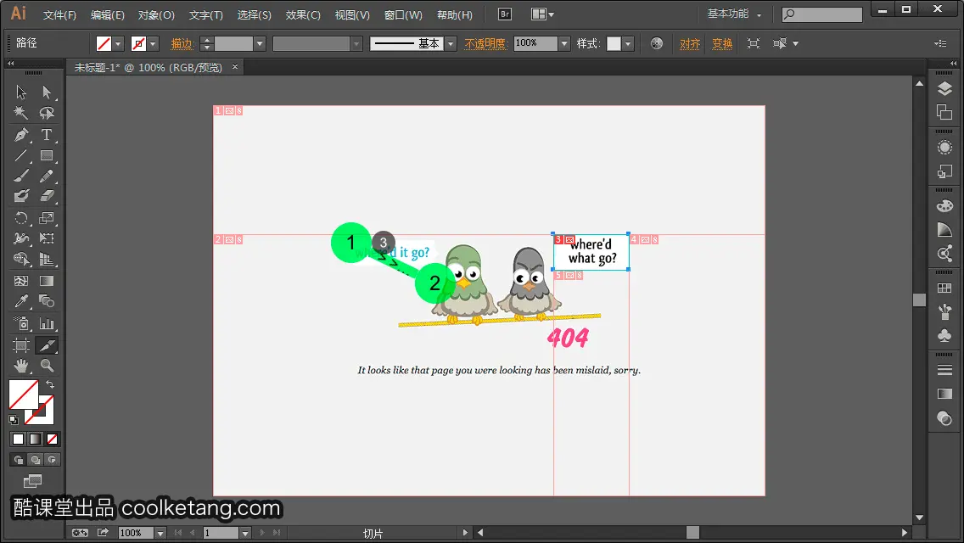Open the Swatches grid panel icon
Screen dimensions: 964x543
point(945,288)
